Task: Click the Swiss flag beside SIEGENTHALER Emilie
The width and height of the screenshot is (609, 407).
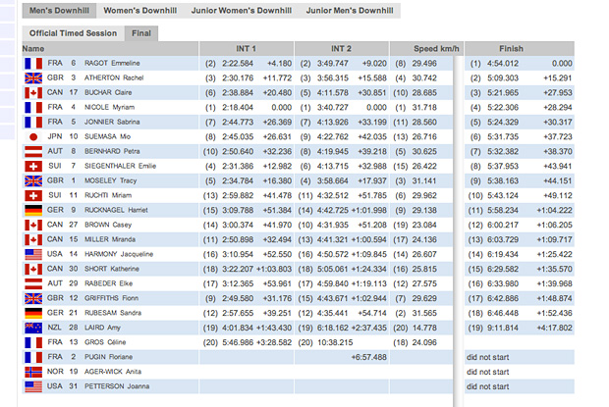Action: [33, 166]
